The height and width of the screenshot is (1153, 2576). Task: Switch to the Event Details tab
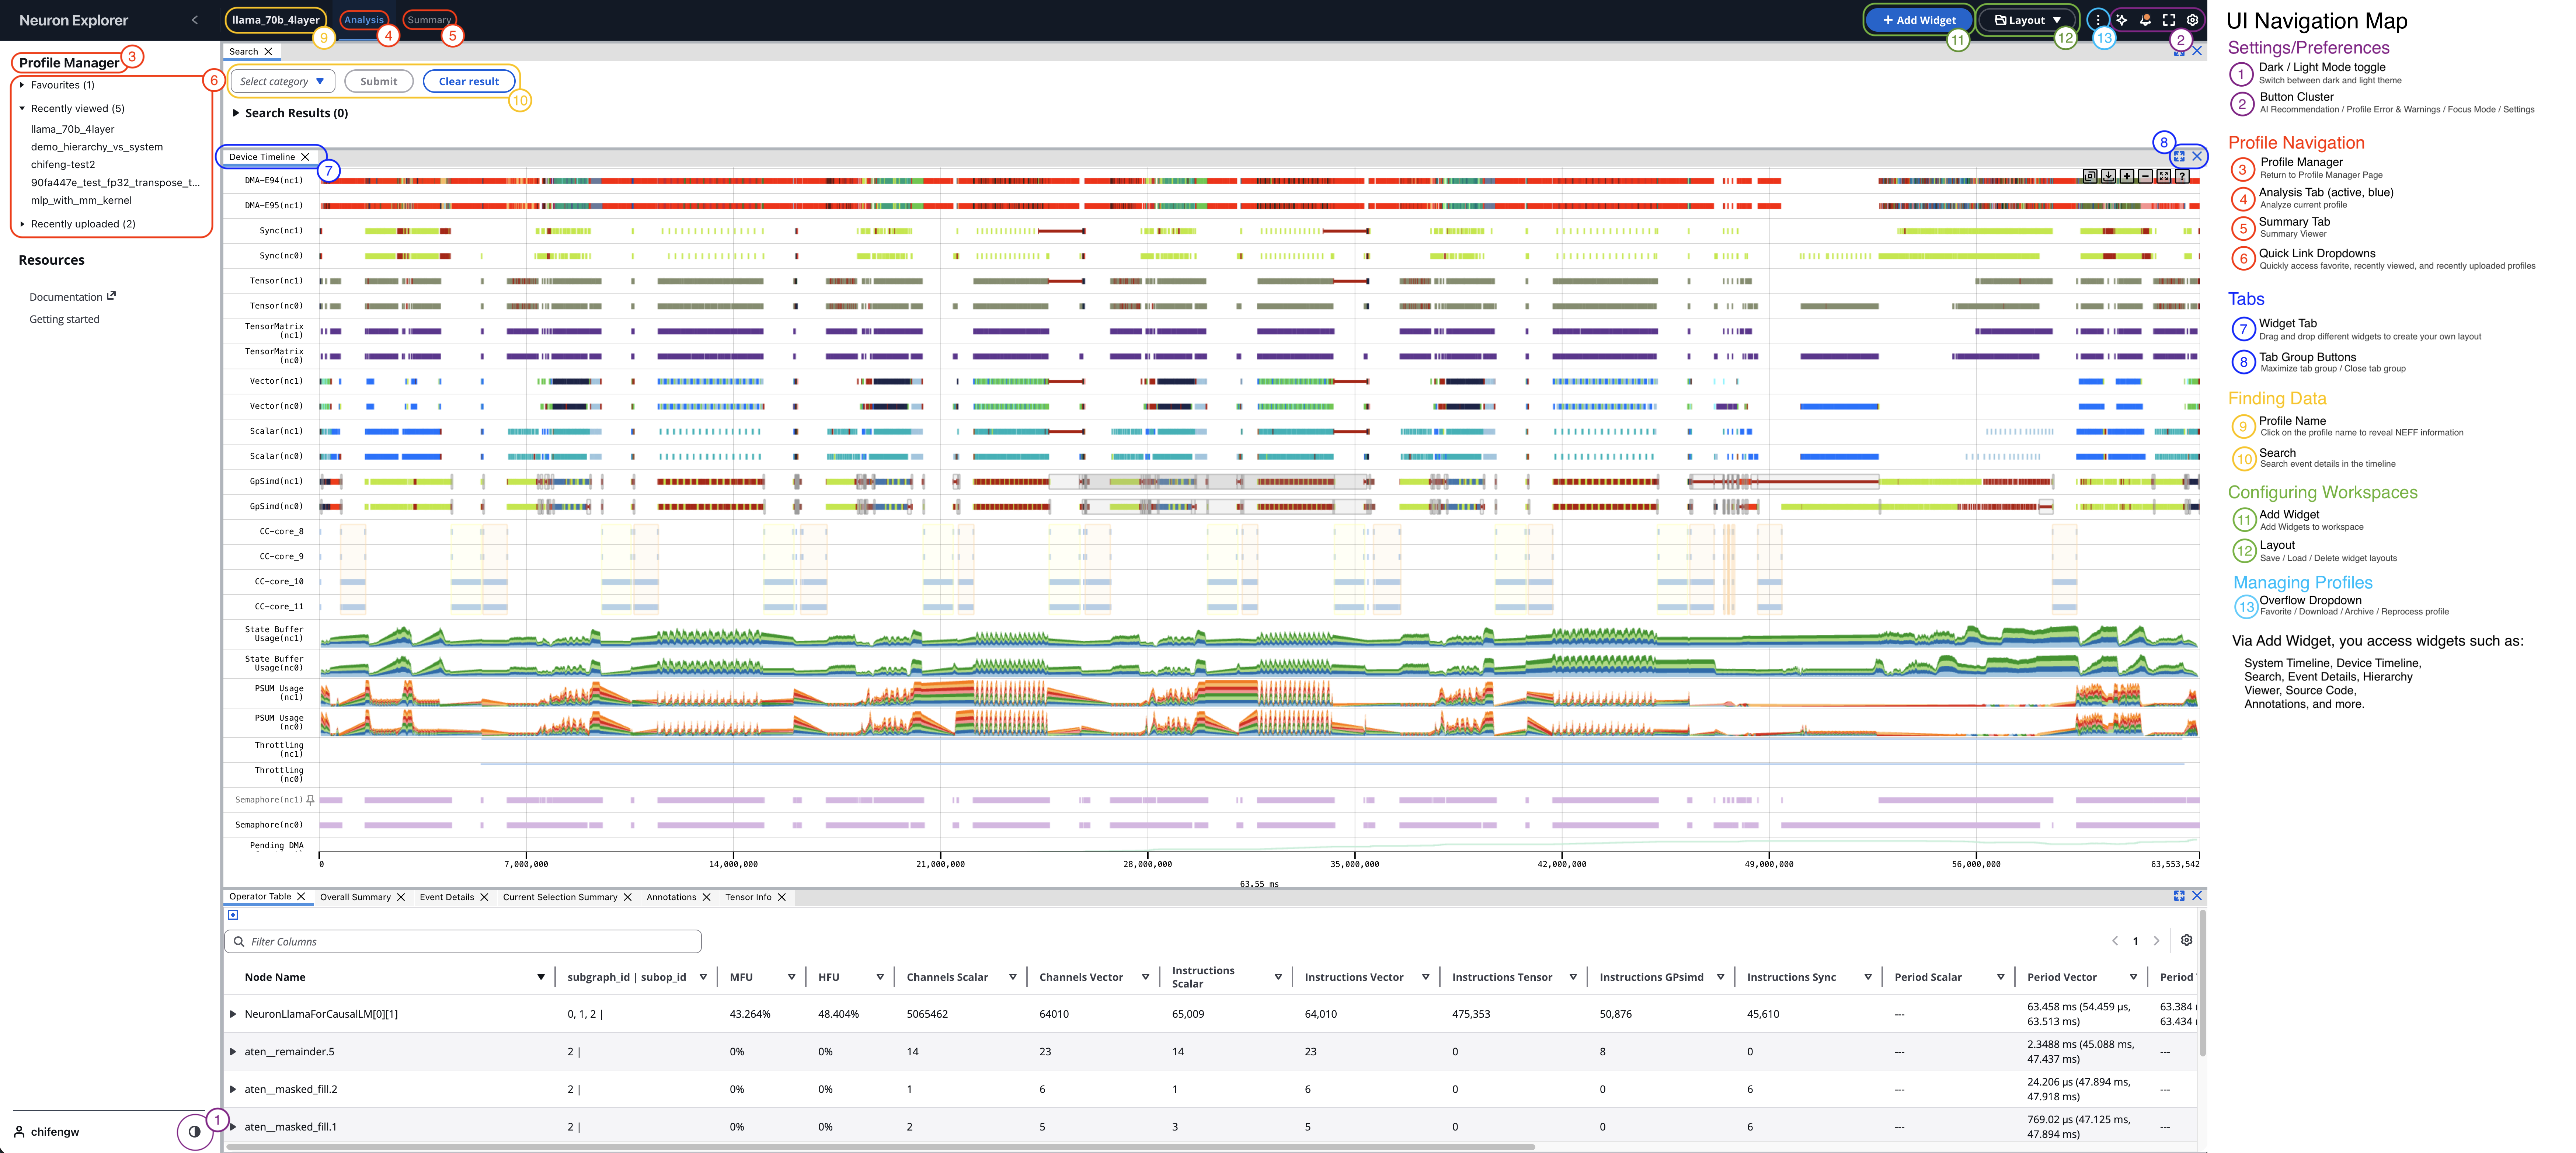tap(446, 897)
